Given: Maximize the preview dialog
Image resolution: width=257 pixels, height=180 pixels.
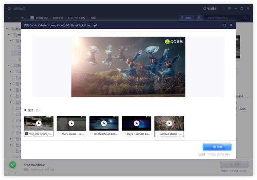Looking at the screenshot, I should [x=225, y=25].
